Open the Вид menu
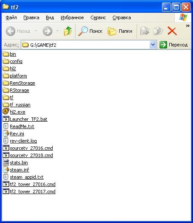Viewport: 193px width, 223px height. tap(50, 17)
